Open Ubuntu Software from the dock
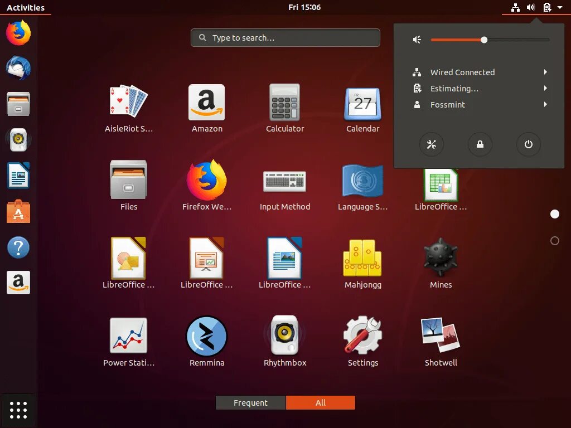This screenshot has width=571, height=428. pyautogui.click(x=18, y=211)
